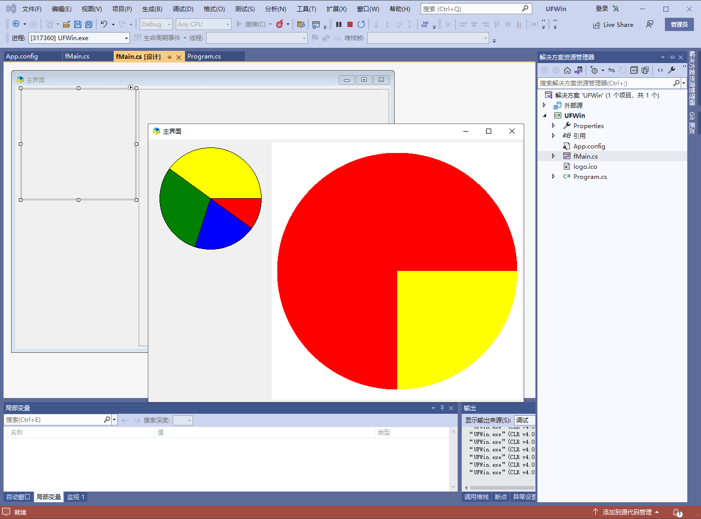This screenshot has height=519, width=701.
Task: Select logo.ico in Solution Explorer
Action: [585, 166]
